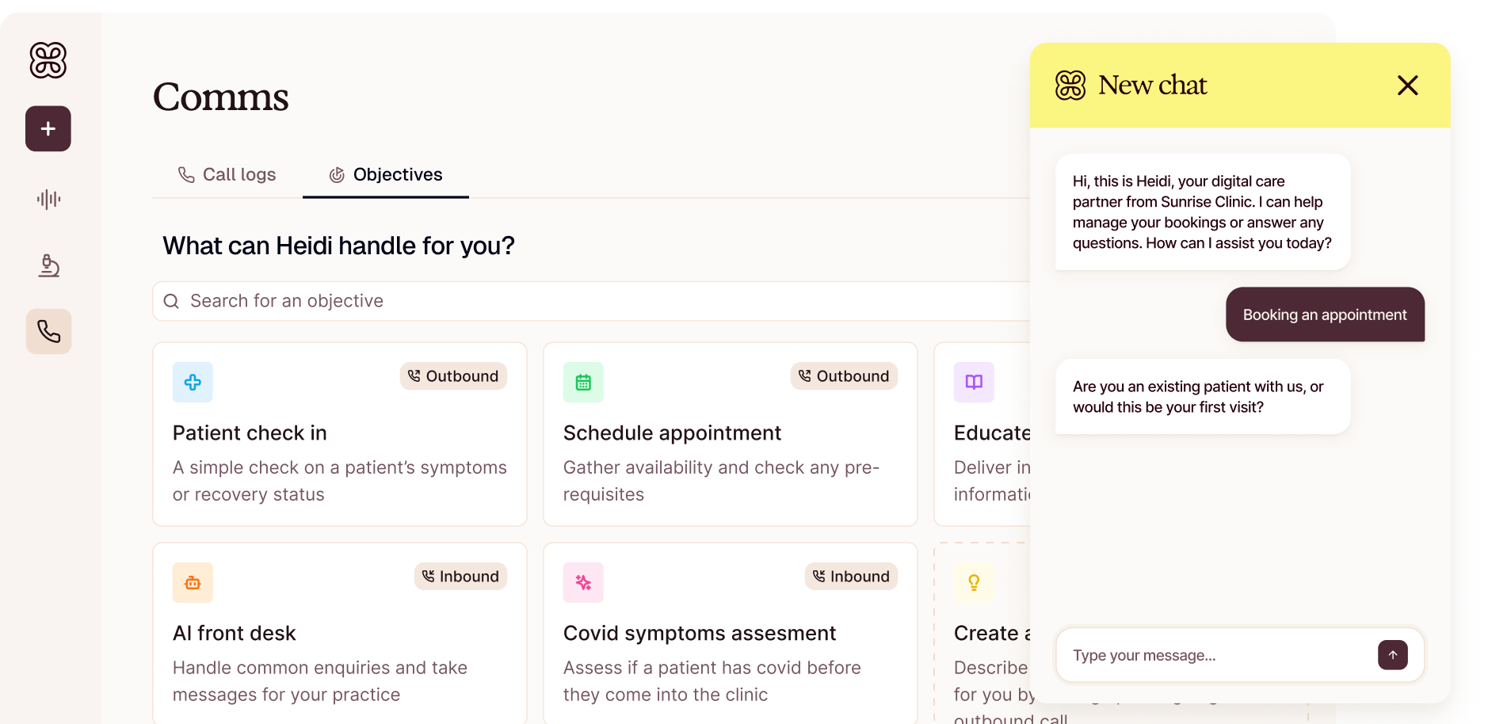Click the search magnifier in the objective search bar
The image size is (1511, 724).
[171, 301]
